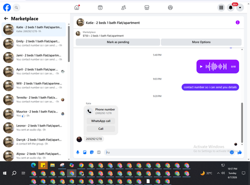Image resolution: width=250 pixels, height=185 pixels.
Task: Open the Windows notification center icon
Action: [243, 173]
